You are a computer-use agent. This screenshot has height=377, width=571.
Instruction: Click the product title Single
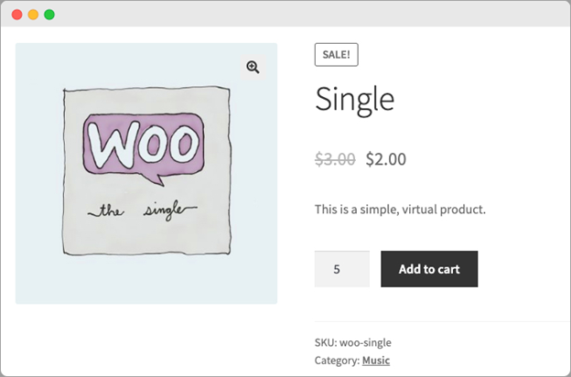pyautogui.click(x=354, y=99)
